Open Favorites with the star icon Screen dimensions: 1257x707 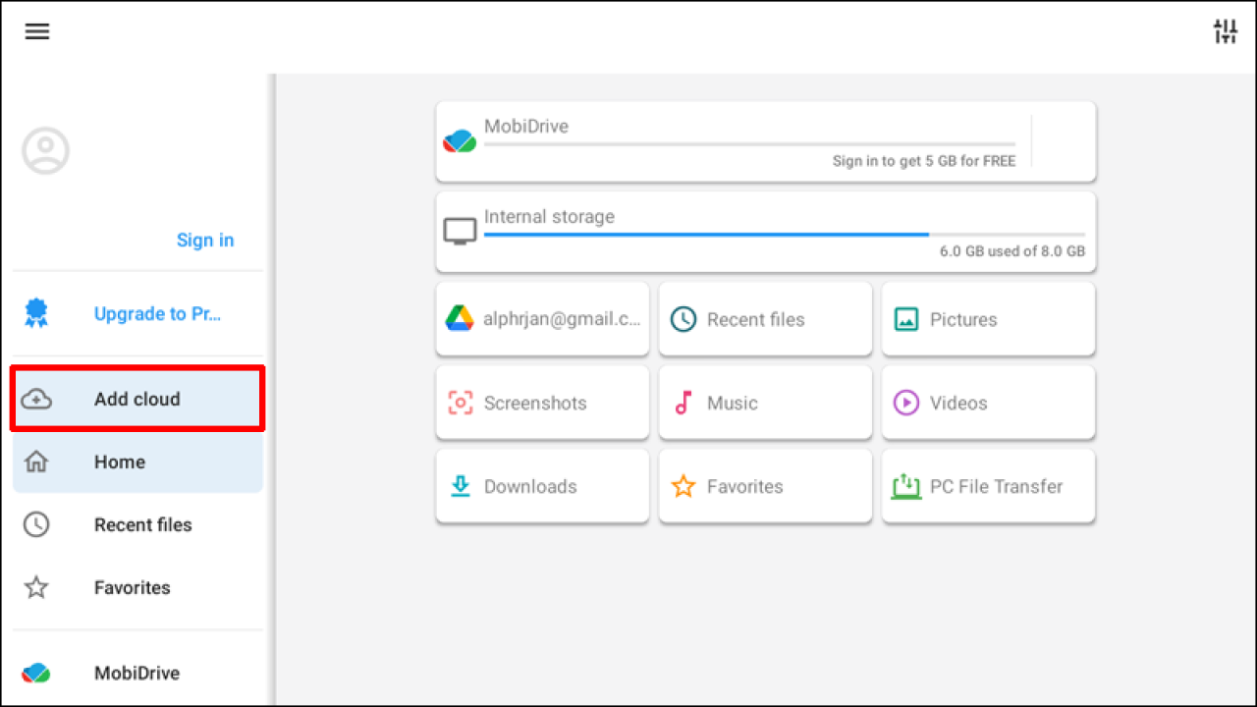pyautogui.click(x=683, y=486)
